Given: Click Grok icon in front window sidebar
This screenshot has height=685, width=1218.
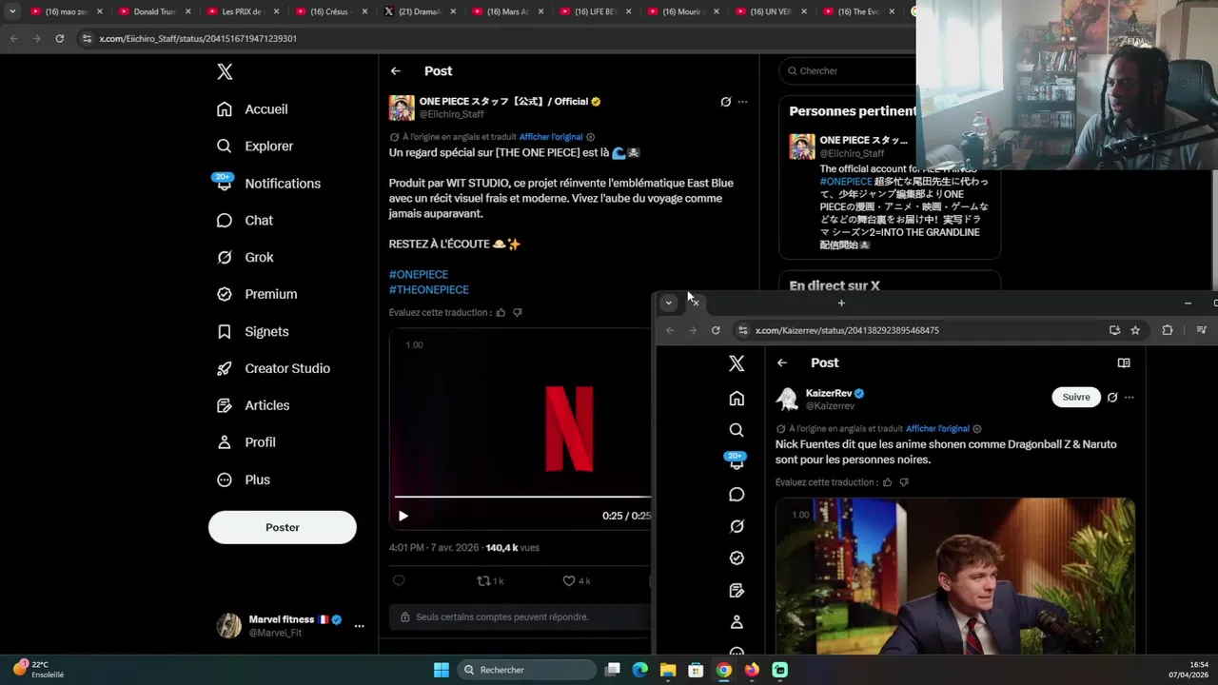Looking at the screenshot, I should pyautogui.click(x=737, y=526).
